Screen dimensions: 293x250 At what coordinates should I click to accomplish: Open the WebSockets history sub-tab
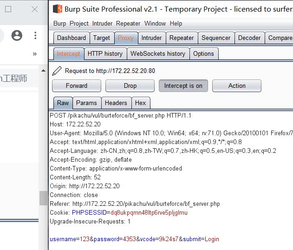[158, 54]
